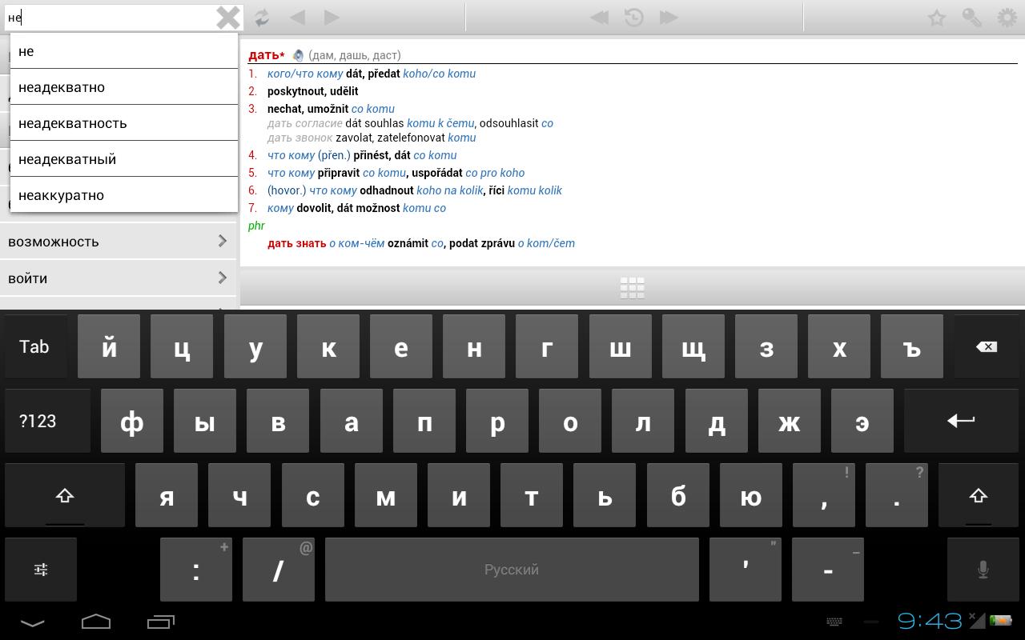Tap the ю key
Viewport: 1025px width, 640px height.
tap(751, 496)
